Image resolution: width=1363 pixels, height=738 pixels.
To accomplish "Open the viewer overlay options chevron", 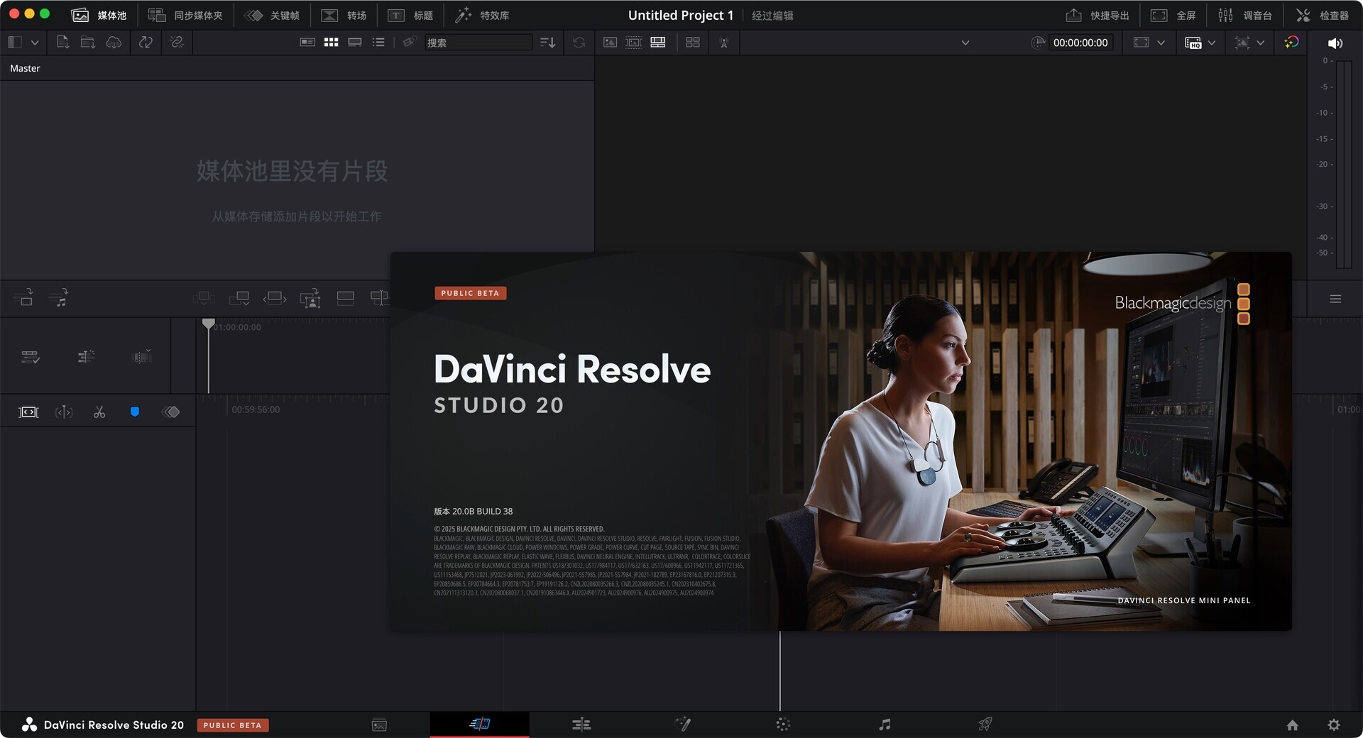I will (1260, 43).
